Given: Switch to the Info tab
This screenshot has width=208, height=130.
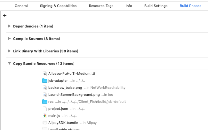Looking at the screenshot, I should (129, 6).
